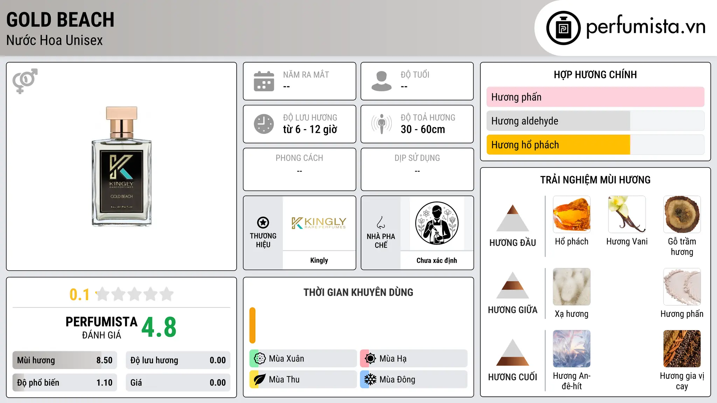Image resolution: width=717 pixels, height=403 pixels.
Task: Click the five-star rating row
Action: pos(135,294)
